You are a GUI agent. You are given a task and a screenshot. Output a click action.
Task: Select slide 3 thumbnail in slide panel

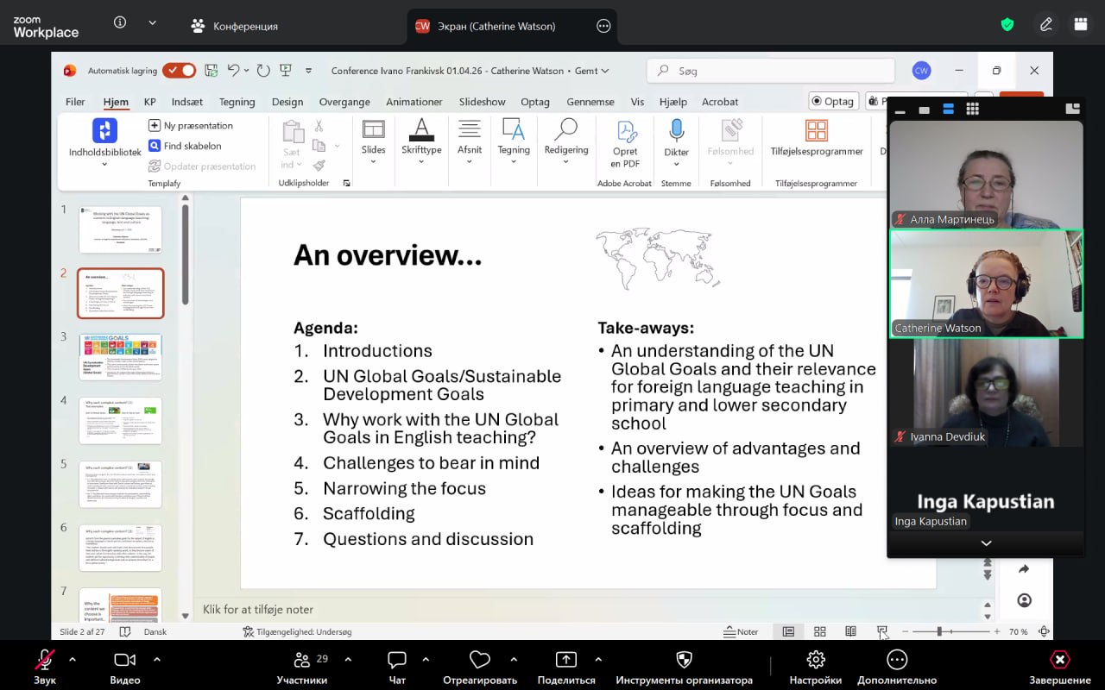tap(121, 356)
